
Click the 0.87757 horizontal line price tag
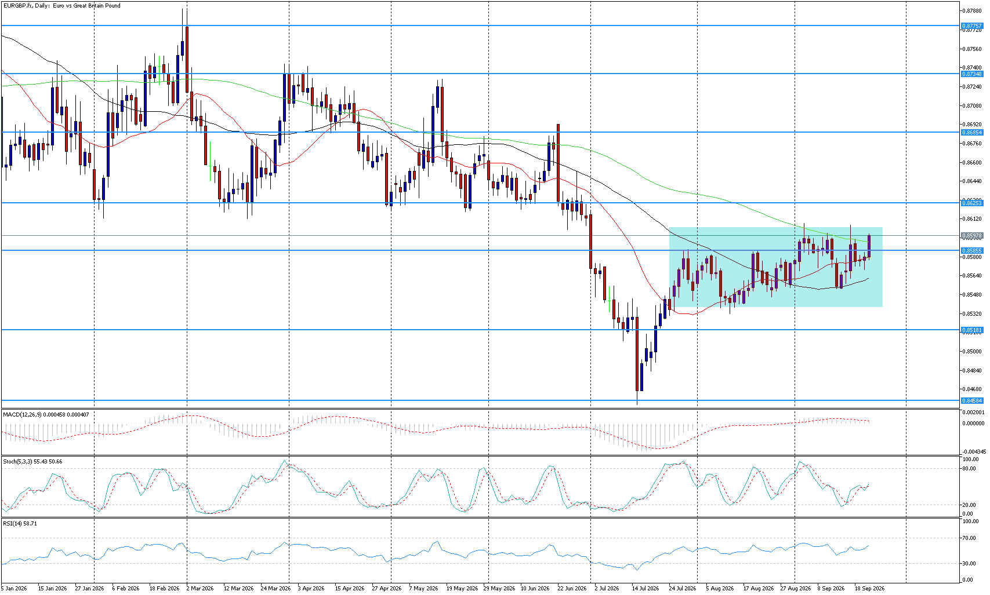[972, 26]
